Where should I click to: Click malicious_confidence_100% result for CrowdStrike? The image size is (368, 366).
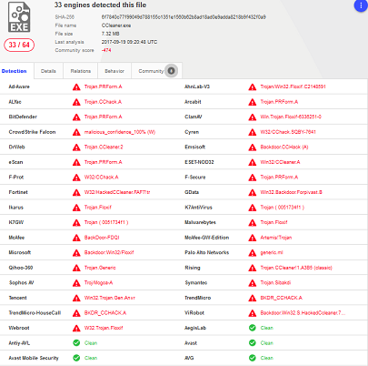click(120, 132)
